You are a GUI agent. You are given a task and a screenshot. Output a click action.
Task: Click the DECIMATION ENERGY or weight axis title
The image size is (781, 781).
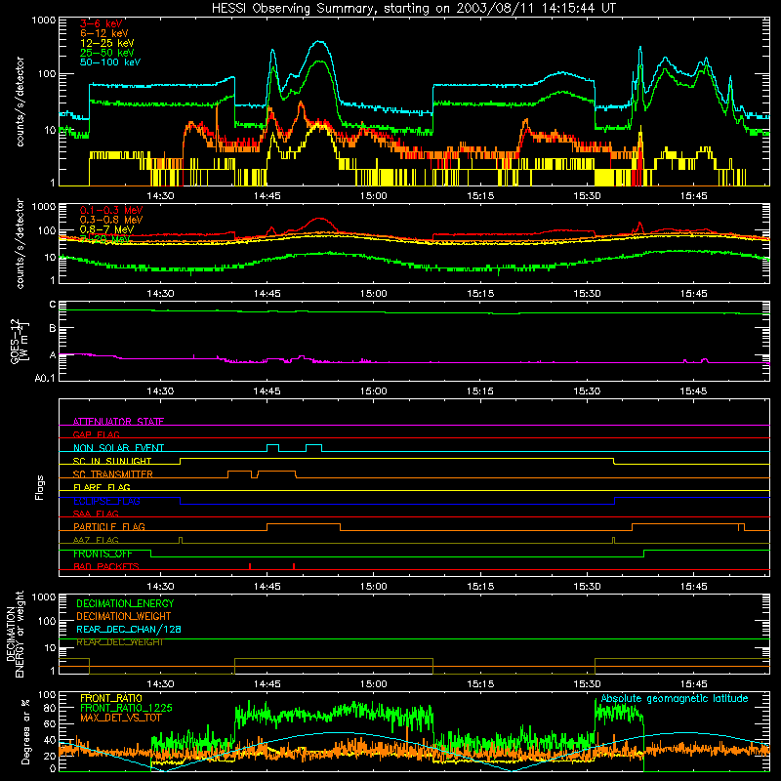15,635
